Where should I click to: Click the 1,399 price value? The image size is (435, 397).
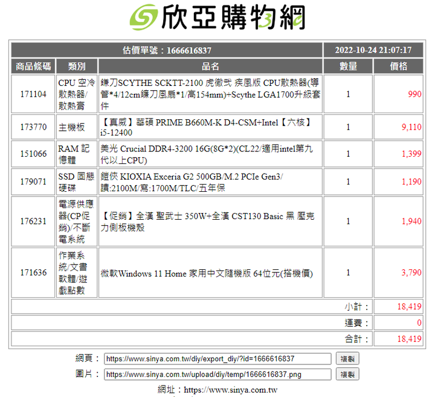[411, 154]
